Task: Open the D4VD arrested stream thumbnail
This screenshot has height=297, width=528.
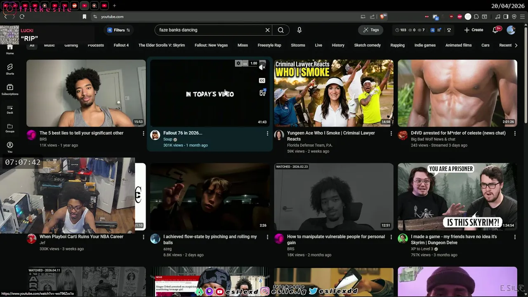Action: [457, 93]
